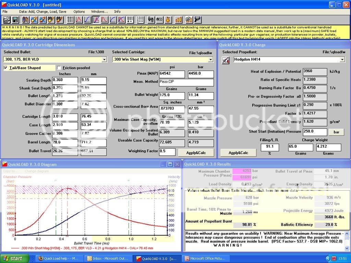
Task: Click the bar unit button for Shot Start Pressure
Action: coord(336,132)
